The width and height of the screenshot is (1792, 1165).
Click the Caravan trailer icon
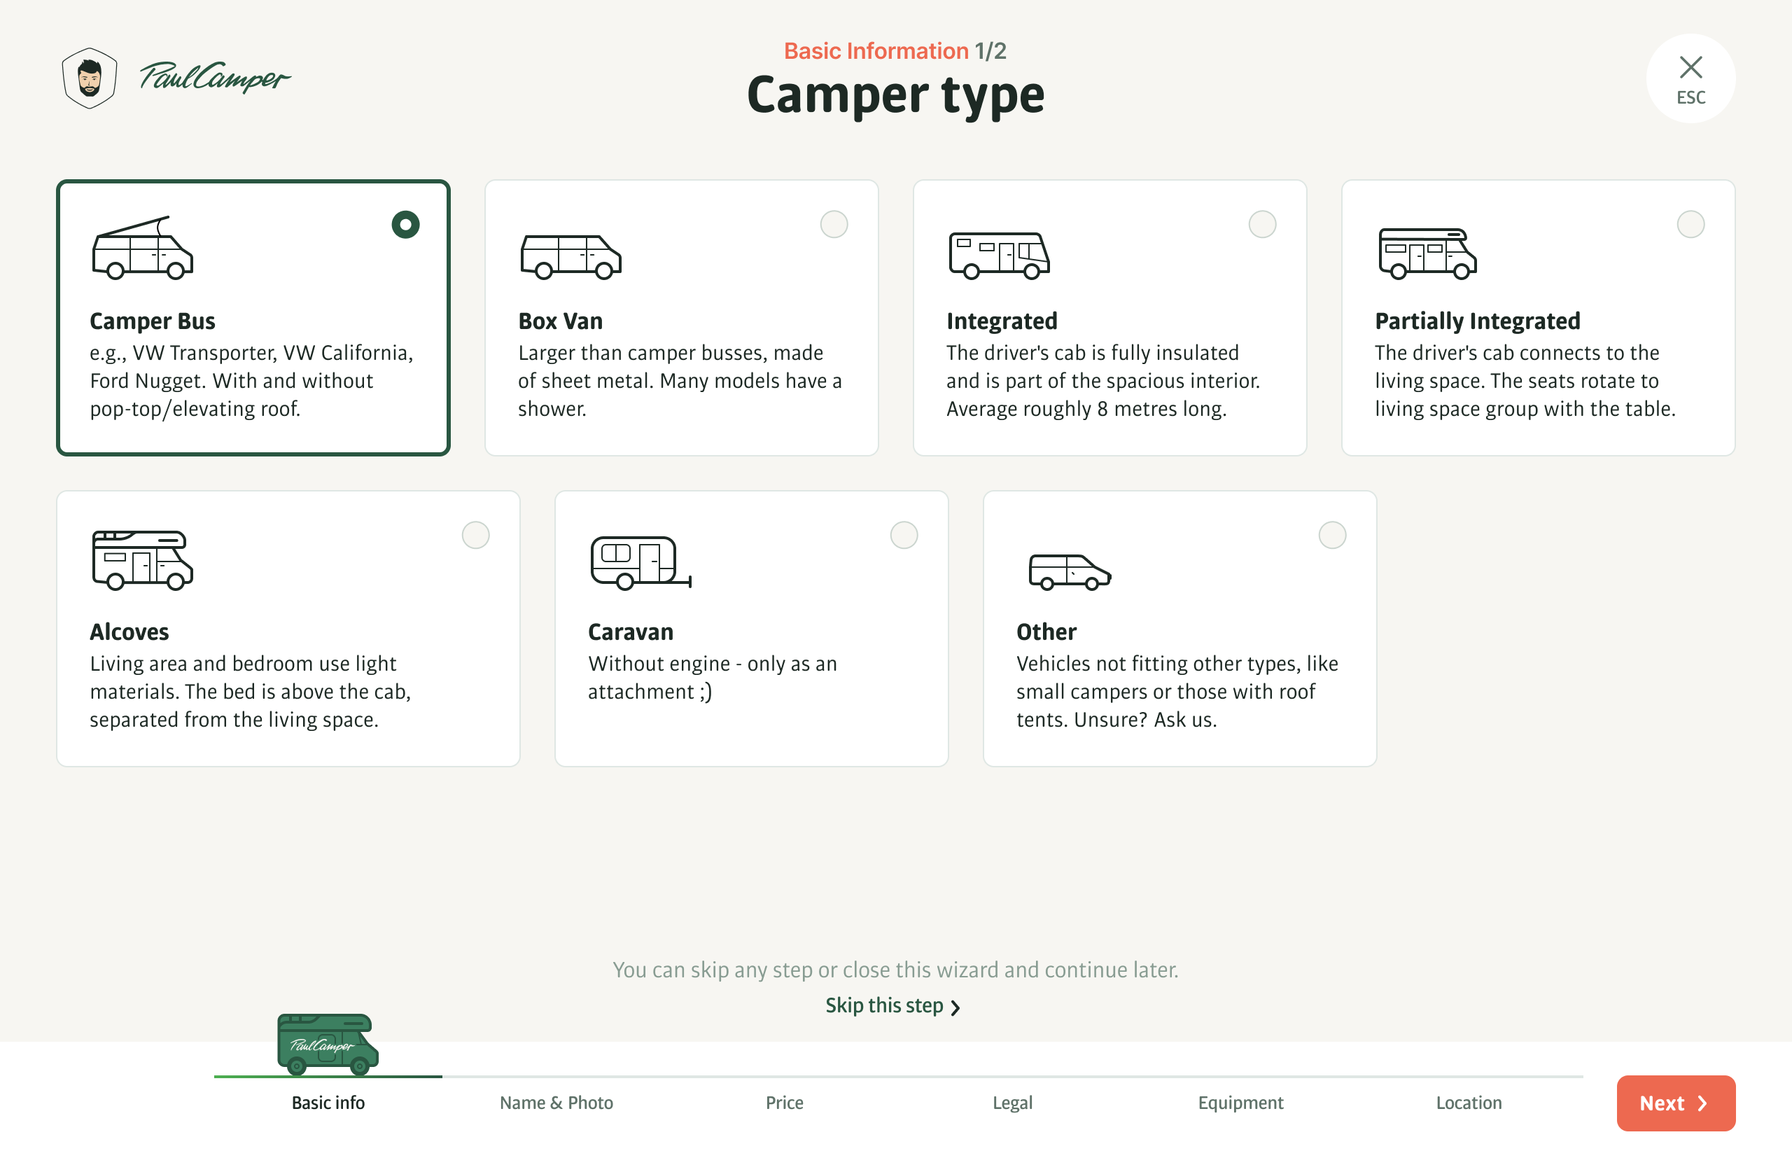[640, 562]
